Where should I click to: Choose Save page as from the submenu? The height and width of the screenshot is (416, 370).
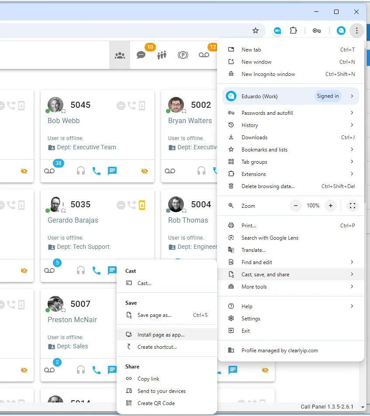(167, 315)
